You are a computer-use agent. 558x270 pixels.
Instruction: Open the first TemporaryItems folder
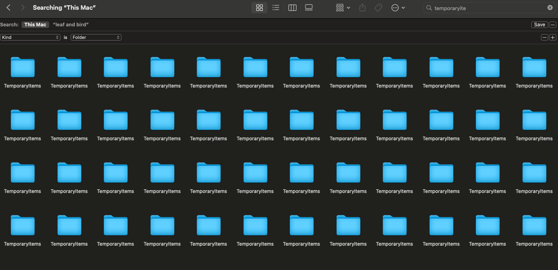22,67
